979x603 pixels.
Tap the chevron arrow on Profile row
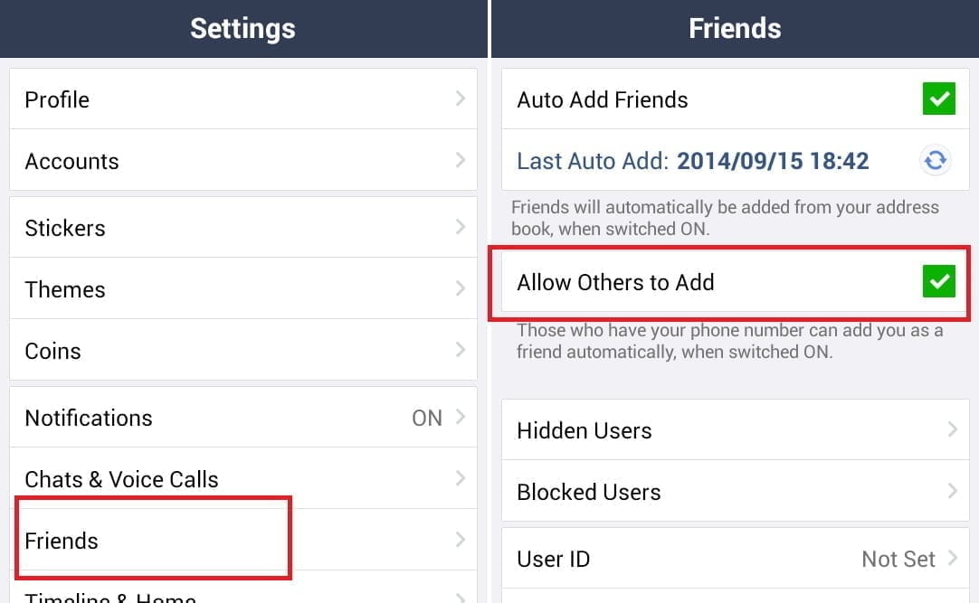coord(461,99)
